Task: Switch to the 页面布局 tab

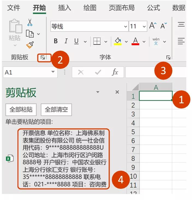Action: pyautogui.click(x=122, y=8)
